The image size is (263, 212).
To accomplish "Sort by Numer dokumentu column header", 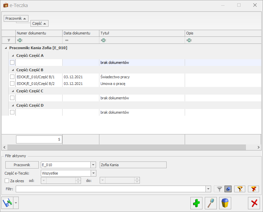I will coord(39,33).
